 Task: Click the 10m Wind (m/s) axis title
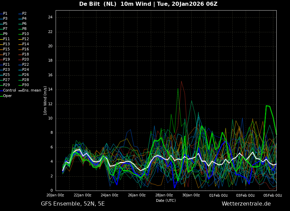tap(45, 100)
